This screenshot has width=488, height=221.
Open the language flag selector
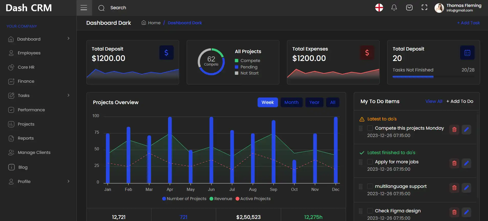[379, 8]
